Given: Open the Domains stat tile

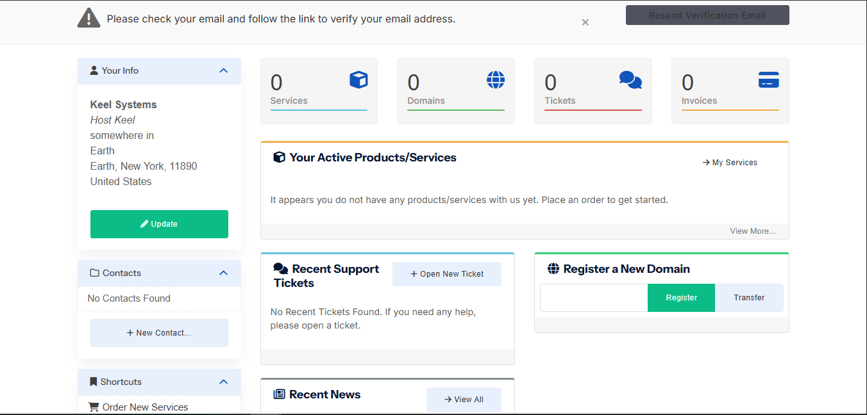Looking at the screenshot, I should pyautogui.click(x=456, y=91).
